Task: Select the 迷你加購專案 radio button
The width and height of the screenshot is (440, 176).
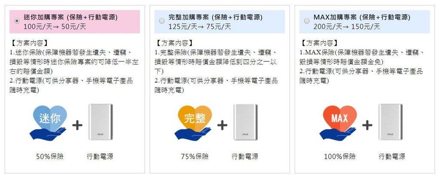Action: click(x=17, y=21)
